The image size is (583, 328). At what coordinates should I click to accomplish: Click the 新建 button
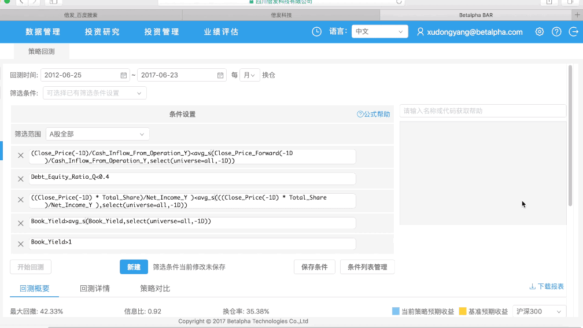pyautogui.click(x=134, y=267)
